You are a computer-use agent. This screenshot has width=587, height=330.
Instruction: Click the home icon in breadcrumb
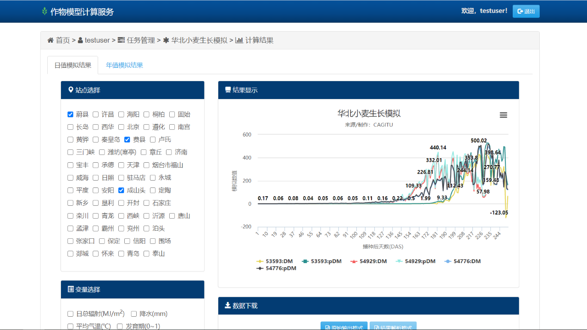click(50, 40)
